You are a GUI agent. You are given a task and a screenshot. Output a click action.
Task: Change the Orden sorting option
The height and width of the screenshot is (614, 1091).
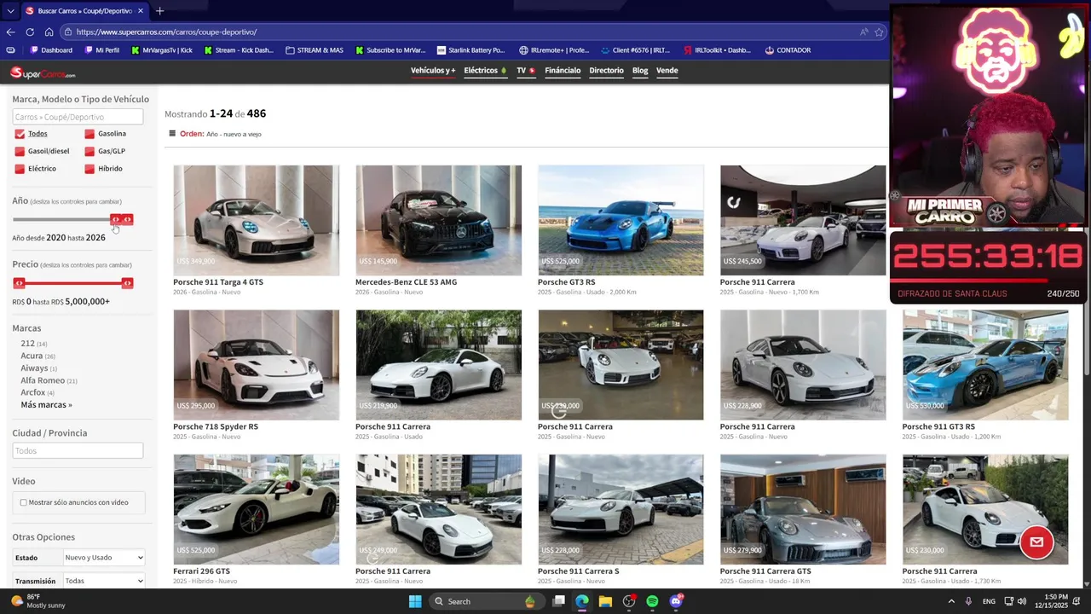pyautogui.click(x=234, y=135)
